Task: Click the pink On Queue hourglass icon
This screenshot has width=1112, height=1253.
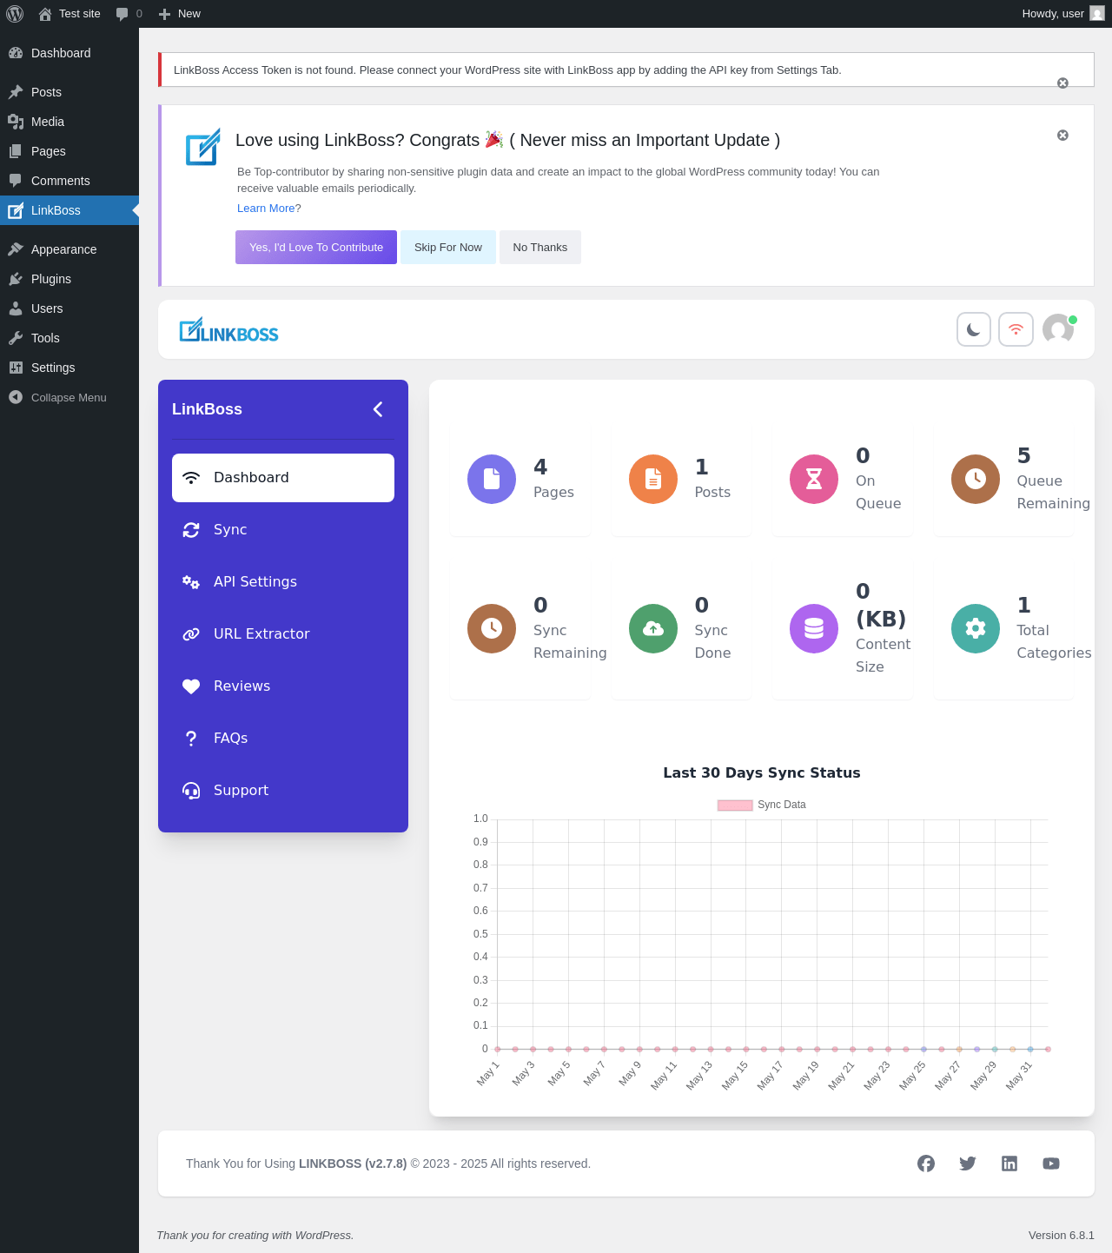Action: pos(814,479)
